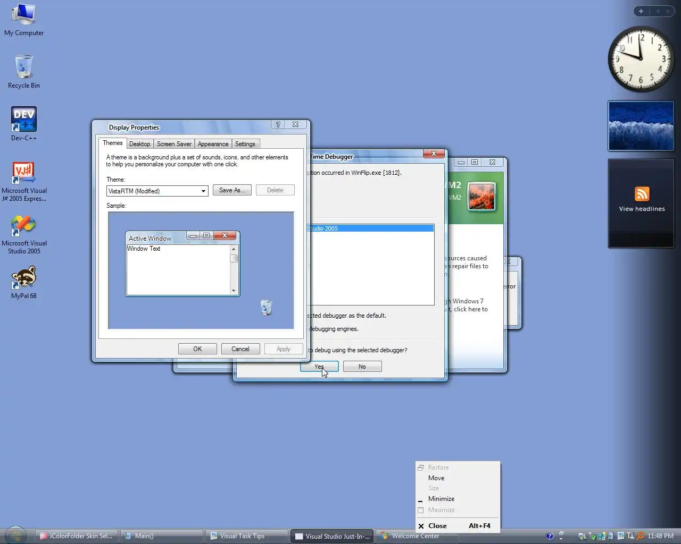Viewport: 681px width, 544px height.
Task: Click the desktop-preview tray icon beside T1
Action: click(x=621, y=536)
